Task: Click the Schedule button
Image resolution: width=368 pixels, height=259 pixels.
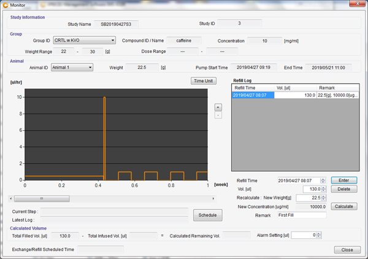Action: [x=207, y=215]
